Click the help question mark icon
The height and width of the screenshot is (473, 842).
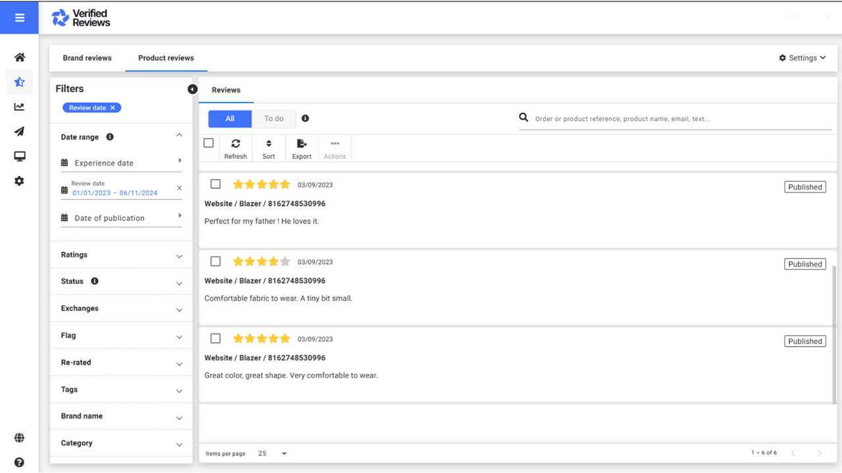click(x=19, y=462)
